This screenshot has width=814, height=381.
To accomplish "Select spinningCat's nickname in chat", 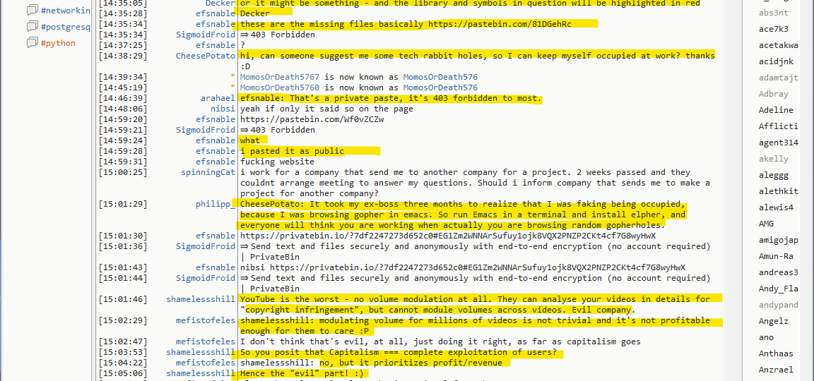I will [x=208, y=172].
